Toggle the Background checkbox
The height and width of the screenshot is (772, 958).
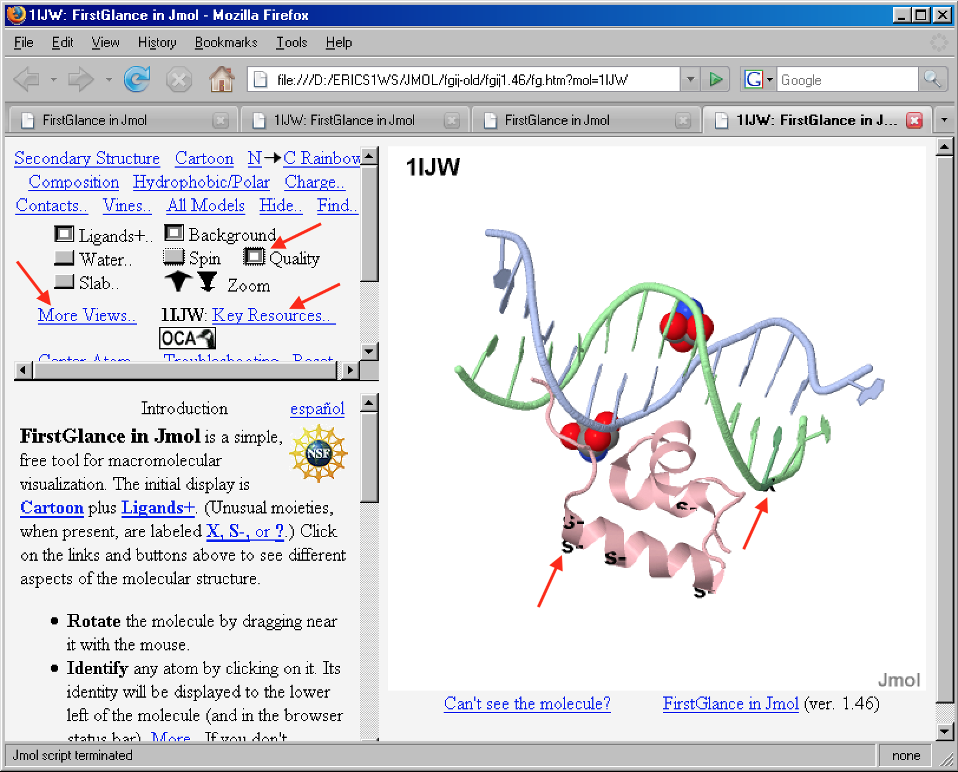click(x=174, y=233)
